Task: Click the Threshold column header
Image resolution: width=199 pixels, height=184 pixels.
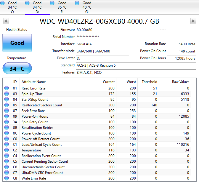Action: click(x=148, y=82)
